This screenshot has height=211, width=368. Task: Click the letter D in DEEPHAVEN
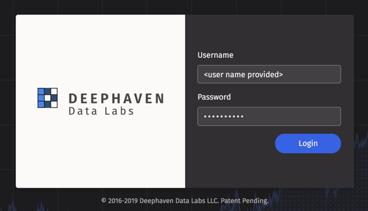73,99
